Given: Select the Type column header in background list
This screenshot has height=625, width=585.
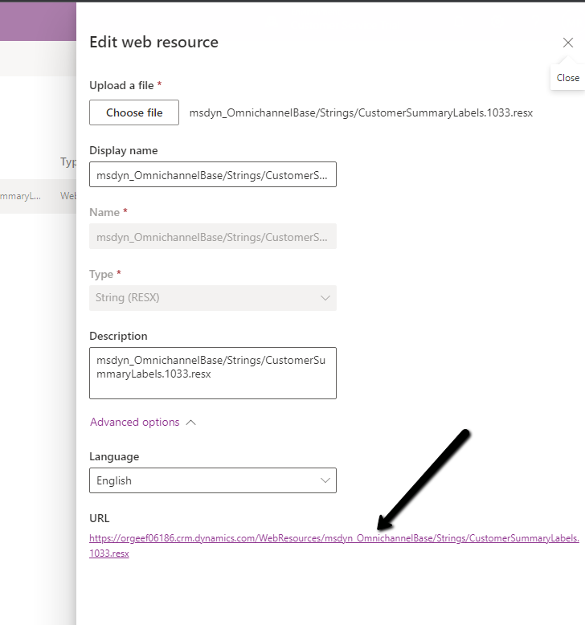Looking at the screenshot, I should pos(68,162).
